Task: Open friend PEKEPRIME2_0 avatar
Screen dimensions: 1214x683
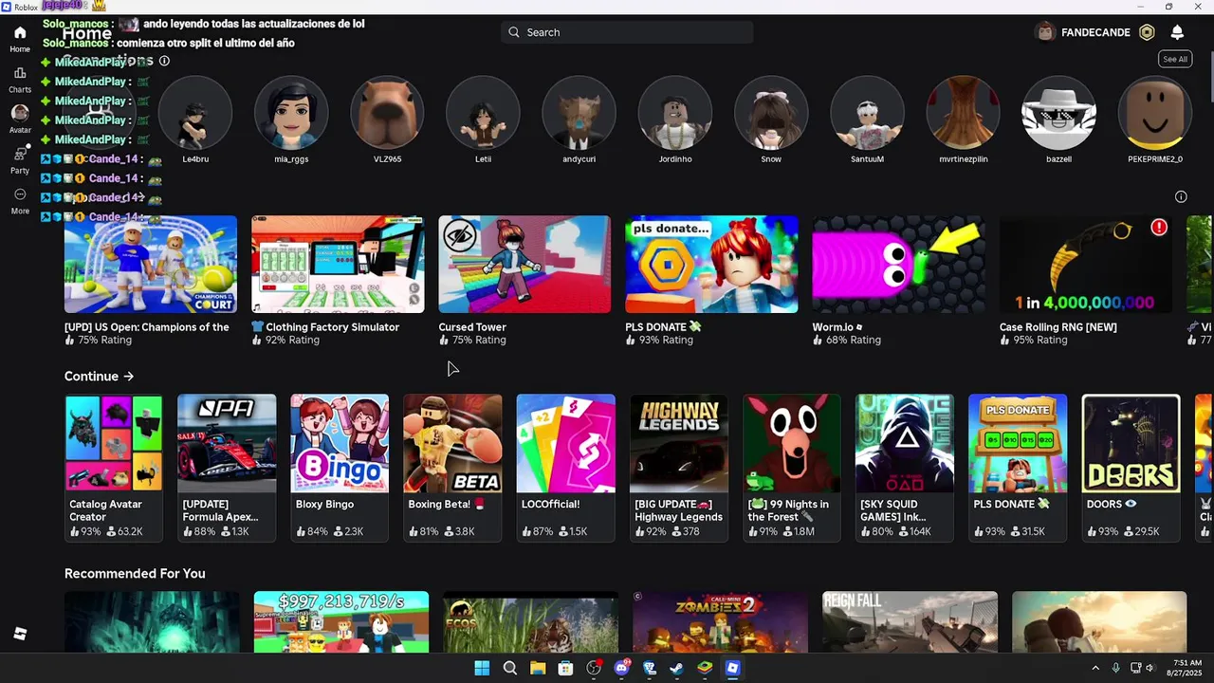Action: 1154,113
